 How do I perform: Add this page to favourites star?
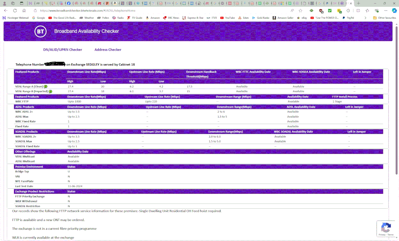click(301, 11)
